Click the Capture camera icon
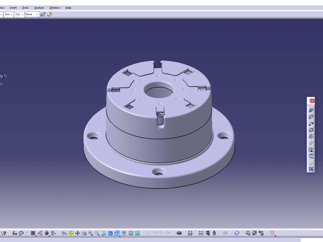323x242 pixels. tap(179, 233)
